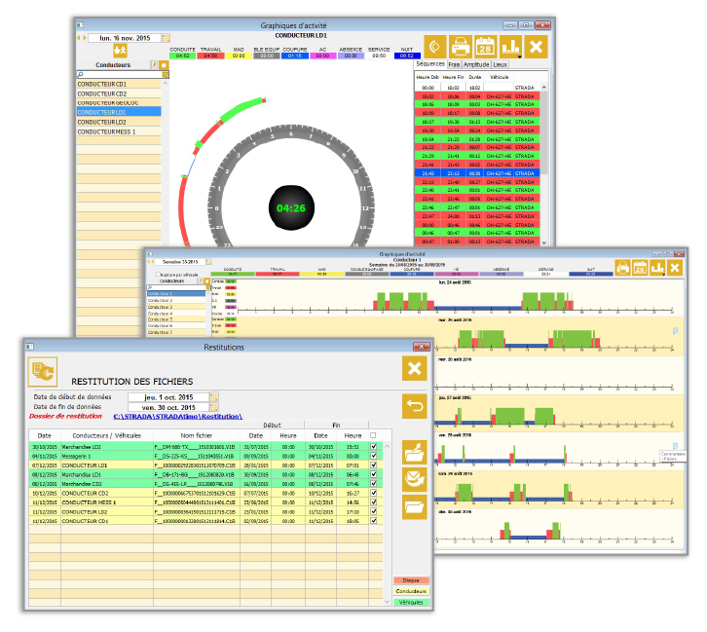Click the undo return arrow icon in Restitutions
Image resolution: width=707 pixels, height=632 pixels.
click(x=415, y=406)
